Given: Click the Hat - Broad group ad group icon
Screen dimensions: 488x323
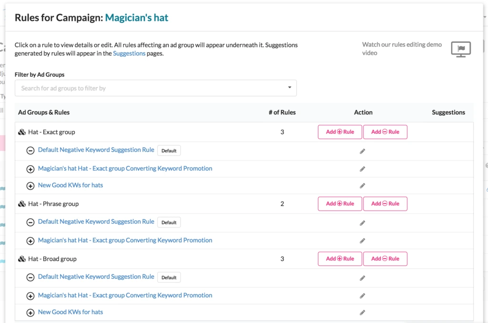Looking at the screenshot, I should coord(22,259).
